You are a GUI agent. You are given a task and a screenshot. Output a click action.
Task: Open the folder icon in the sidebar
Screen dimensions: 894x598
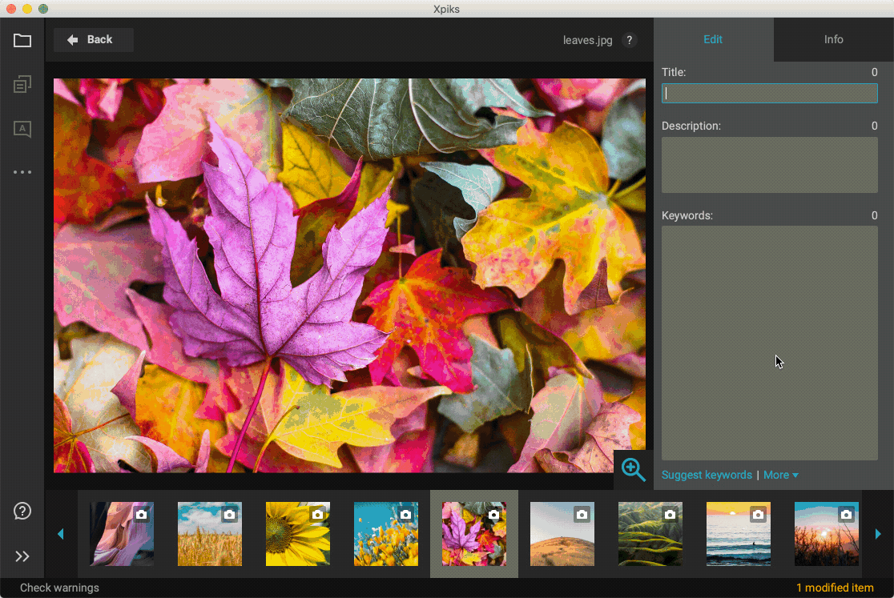[22, 40]
